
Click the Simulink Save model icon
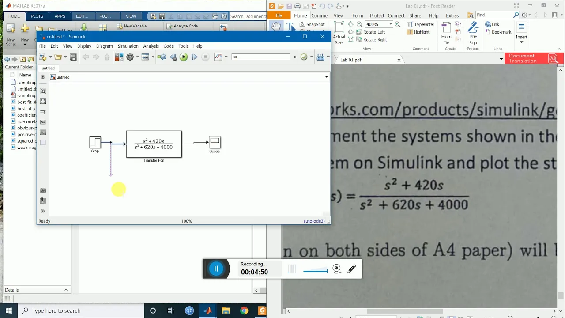pos(73,57)
